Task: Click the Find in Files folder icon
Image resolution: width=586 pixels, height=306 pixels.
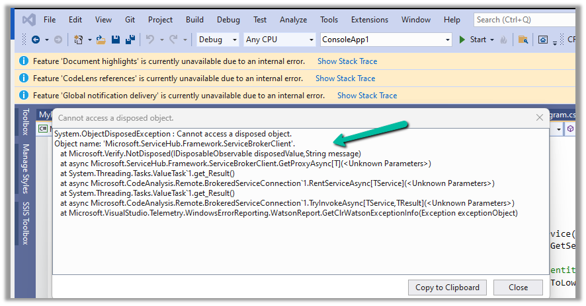Action: 523,40
